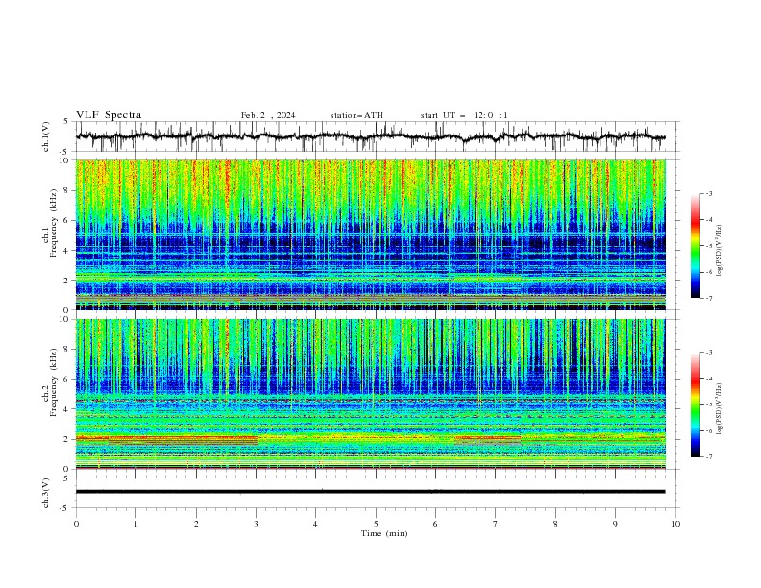Viewport: 761px width, 588px height.
Task: Click the "Time (min)" axis label
Action: [384, 533]
